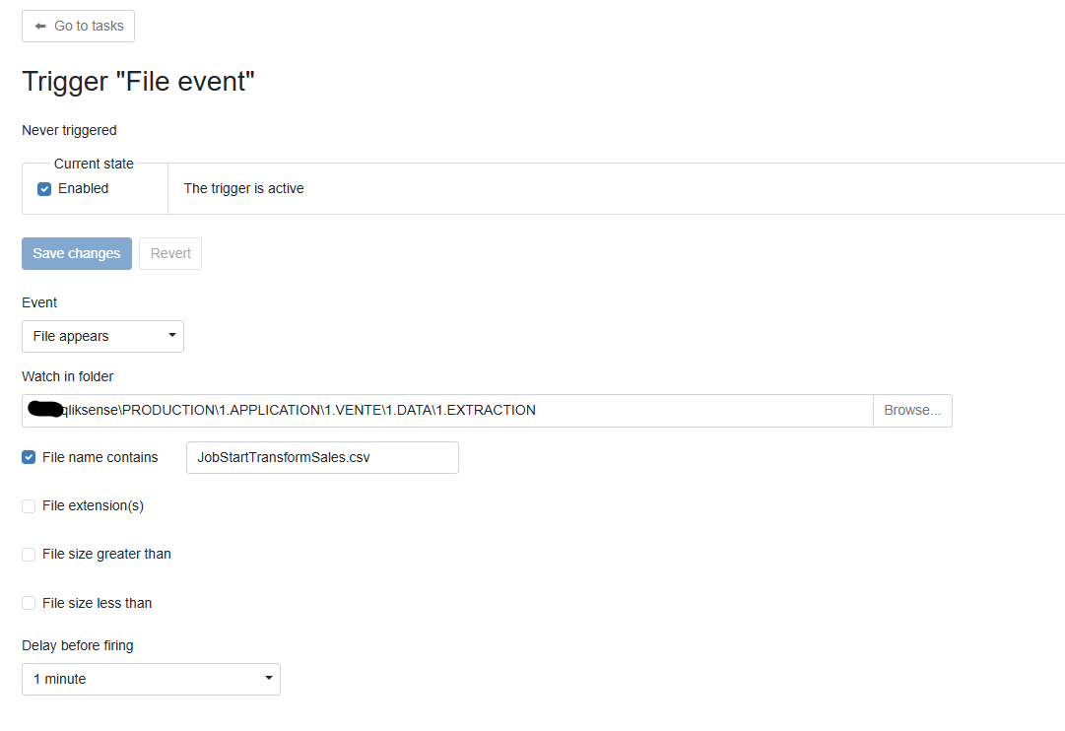The width and height of the screenshot is (1065, 731).
Task: Check the File size less than option
Action: [x=29, y=603]
